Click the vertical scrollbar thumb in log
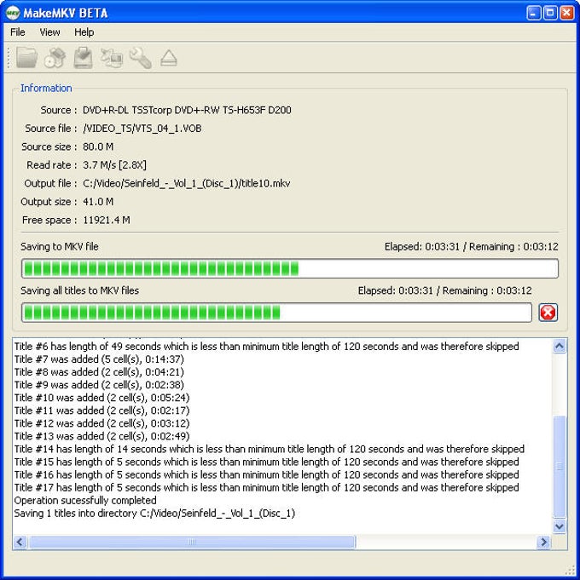 [x=560, y=466]
